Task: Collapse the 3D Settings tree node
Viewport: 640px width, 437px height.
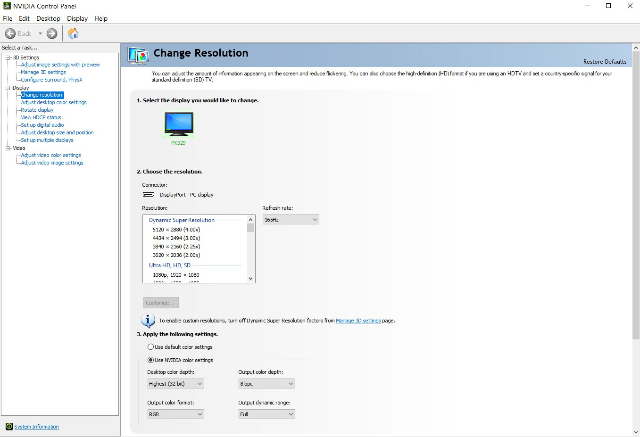Action: (x=8, y=58)
